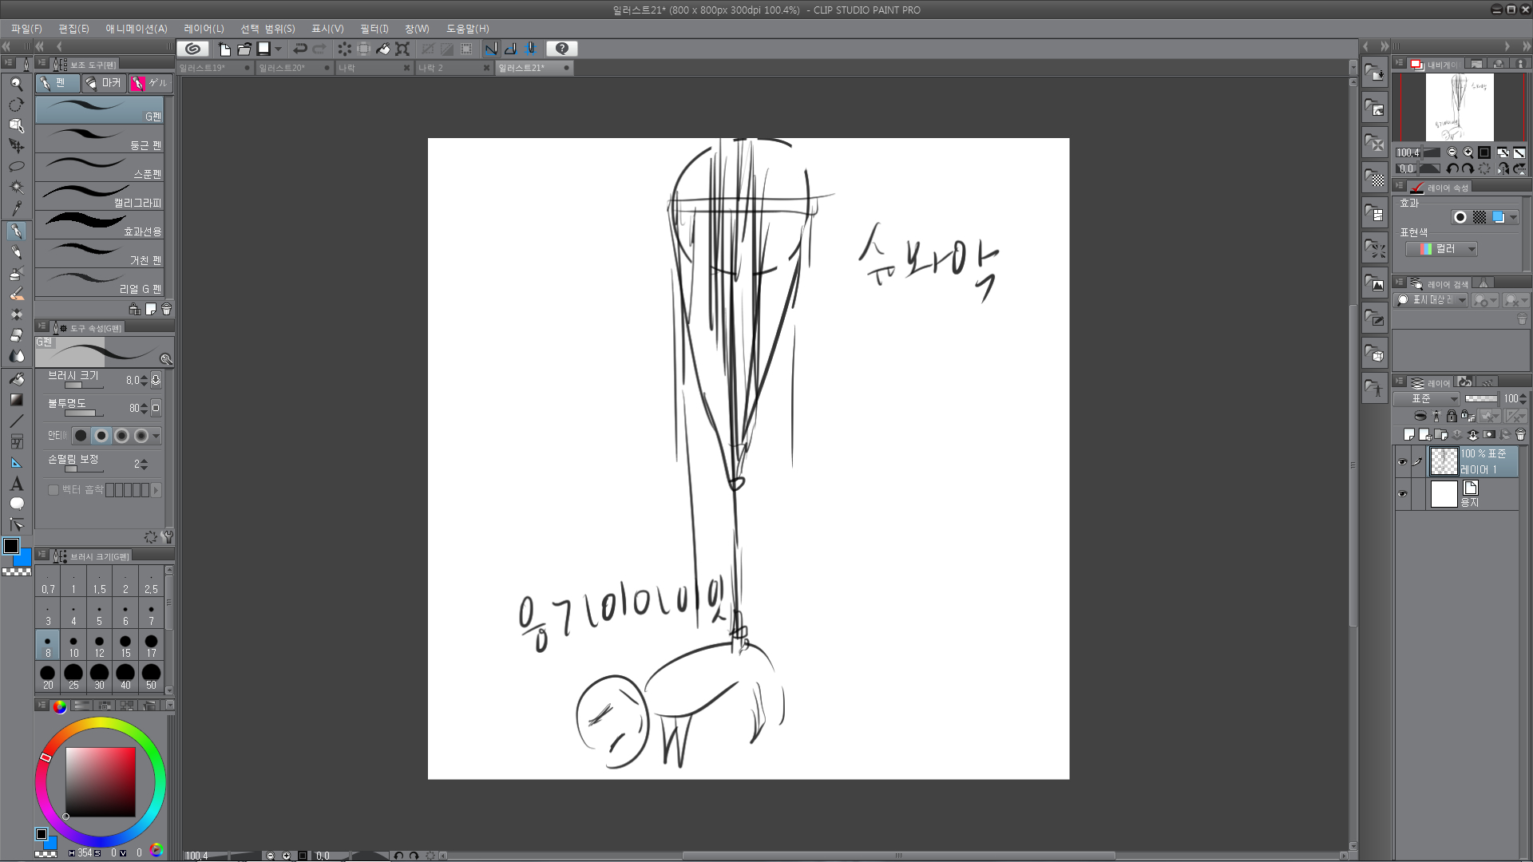Select the Zoom magnifier tool
Screen dimensions: 1533x862
[16, 84]
